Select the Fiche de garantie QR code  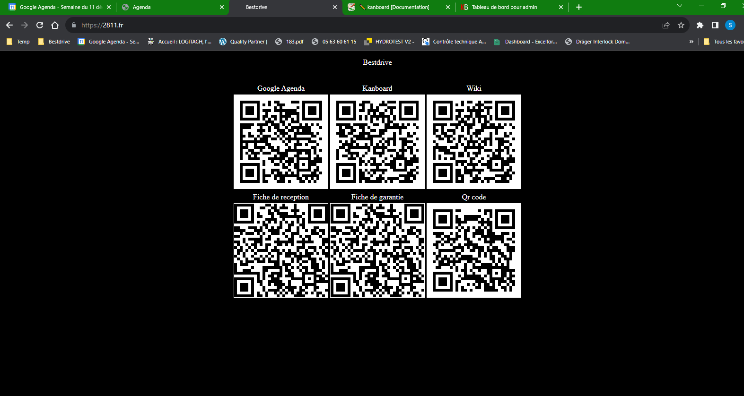pos(377,250)
